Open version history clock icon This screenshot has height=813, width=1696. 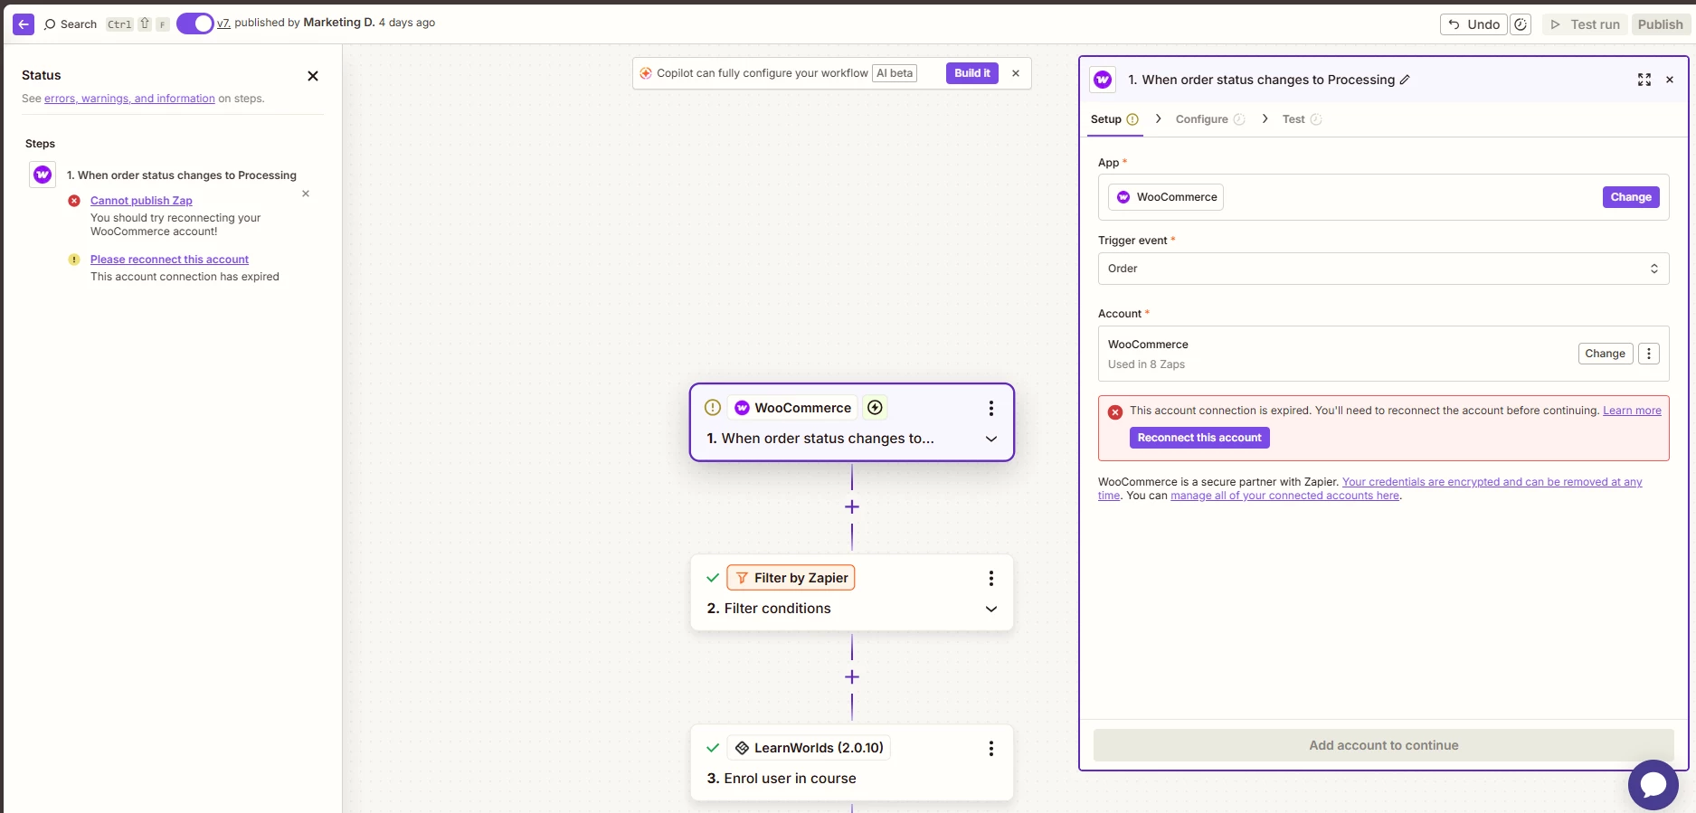1521,24
